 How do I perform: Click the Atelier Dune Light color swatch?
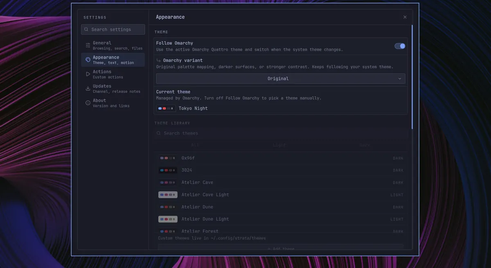pos(168,219)
